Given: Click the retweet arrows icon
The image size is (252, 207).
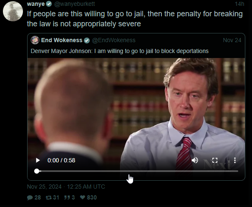Looking at the screenshot, I should coord(48,197).
